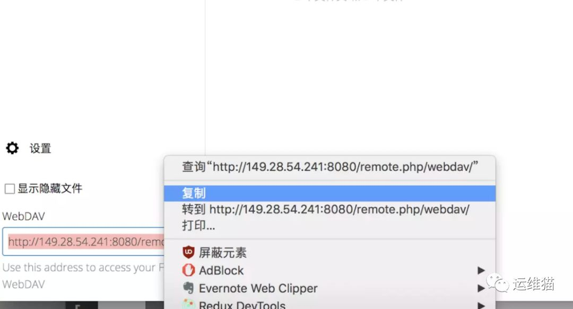The image size is (573, 309).
Task: Expand the AdBlock submenu arrow
Action: coord(481,270)
